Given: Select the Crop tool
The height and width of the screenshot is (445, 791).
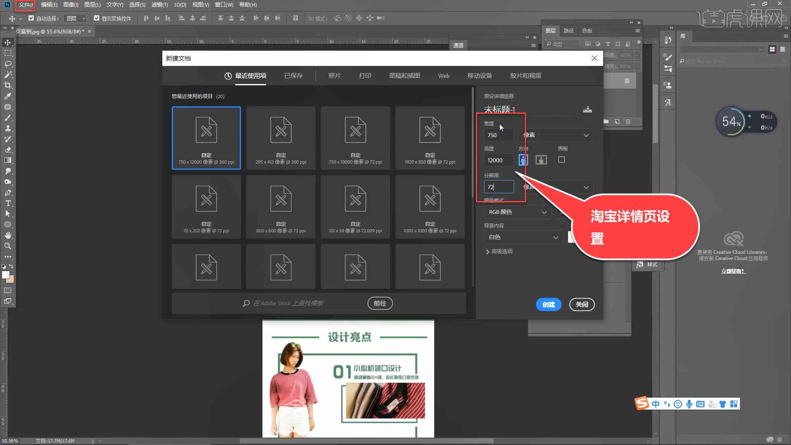Looking at the screenshot, I should click(x=8, y=85).
